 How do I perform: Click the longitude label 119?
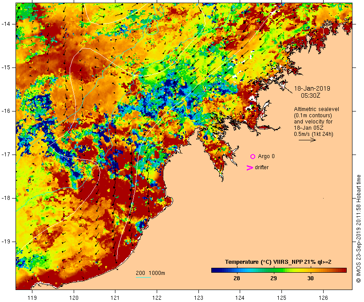click(x=32, y=298)
